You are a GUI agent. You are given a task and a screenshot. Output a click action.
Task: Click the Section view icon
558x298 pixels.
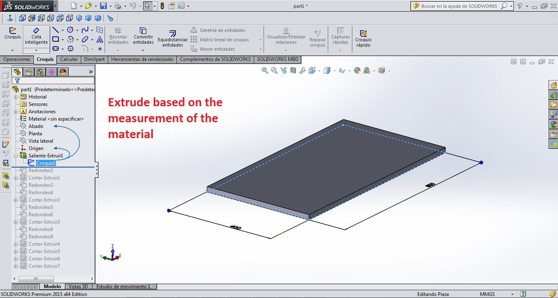click(293, 70)
